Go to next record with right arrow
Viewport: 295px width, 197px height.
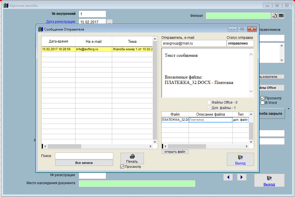pyautogui.click(x=241, y=177)
